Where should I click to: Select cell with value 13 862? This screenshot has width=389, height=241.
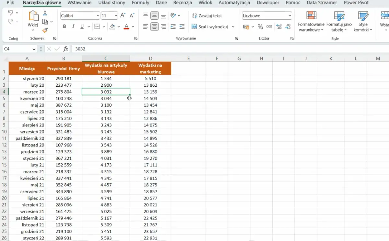tap(150, 85)
